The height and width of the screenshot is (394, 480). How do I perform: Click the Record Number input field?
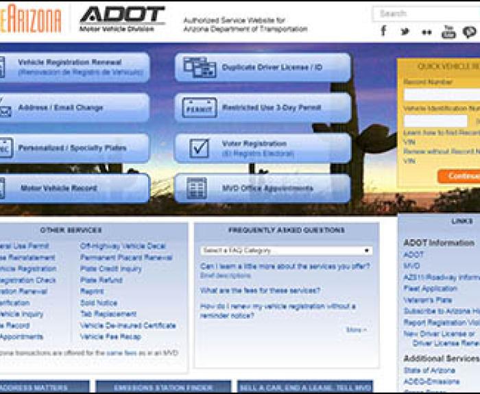(442, 95)
